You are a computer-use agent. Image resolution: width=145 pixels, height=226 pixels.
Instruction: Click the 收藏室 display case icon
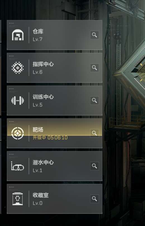pos(18,199)
